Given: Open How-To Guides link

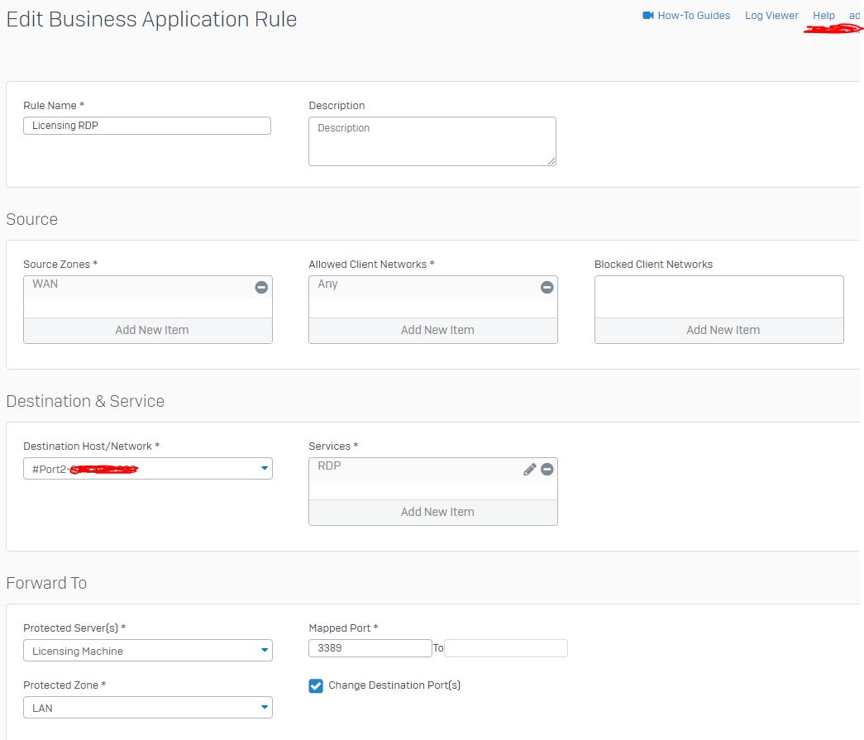Looking at the screenshot, I should click(x=693, y=16).
